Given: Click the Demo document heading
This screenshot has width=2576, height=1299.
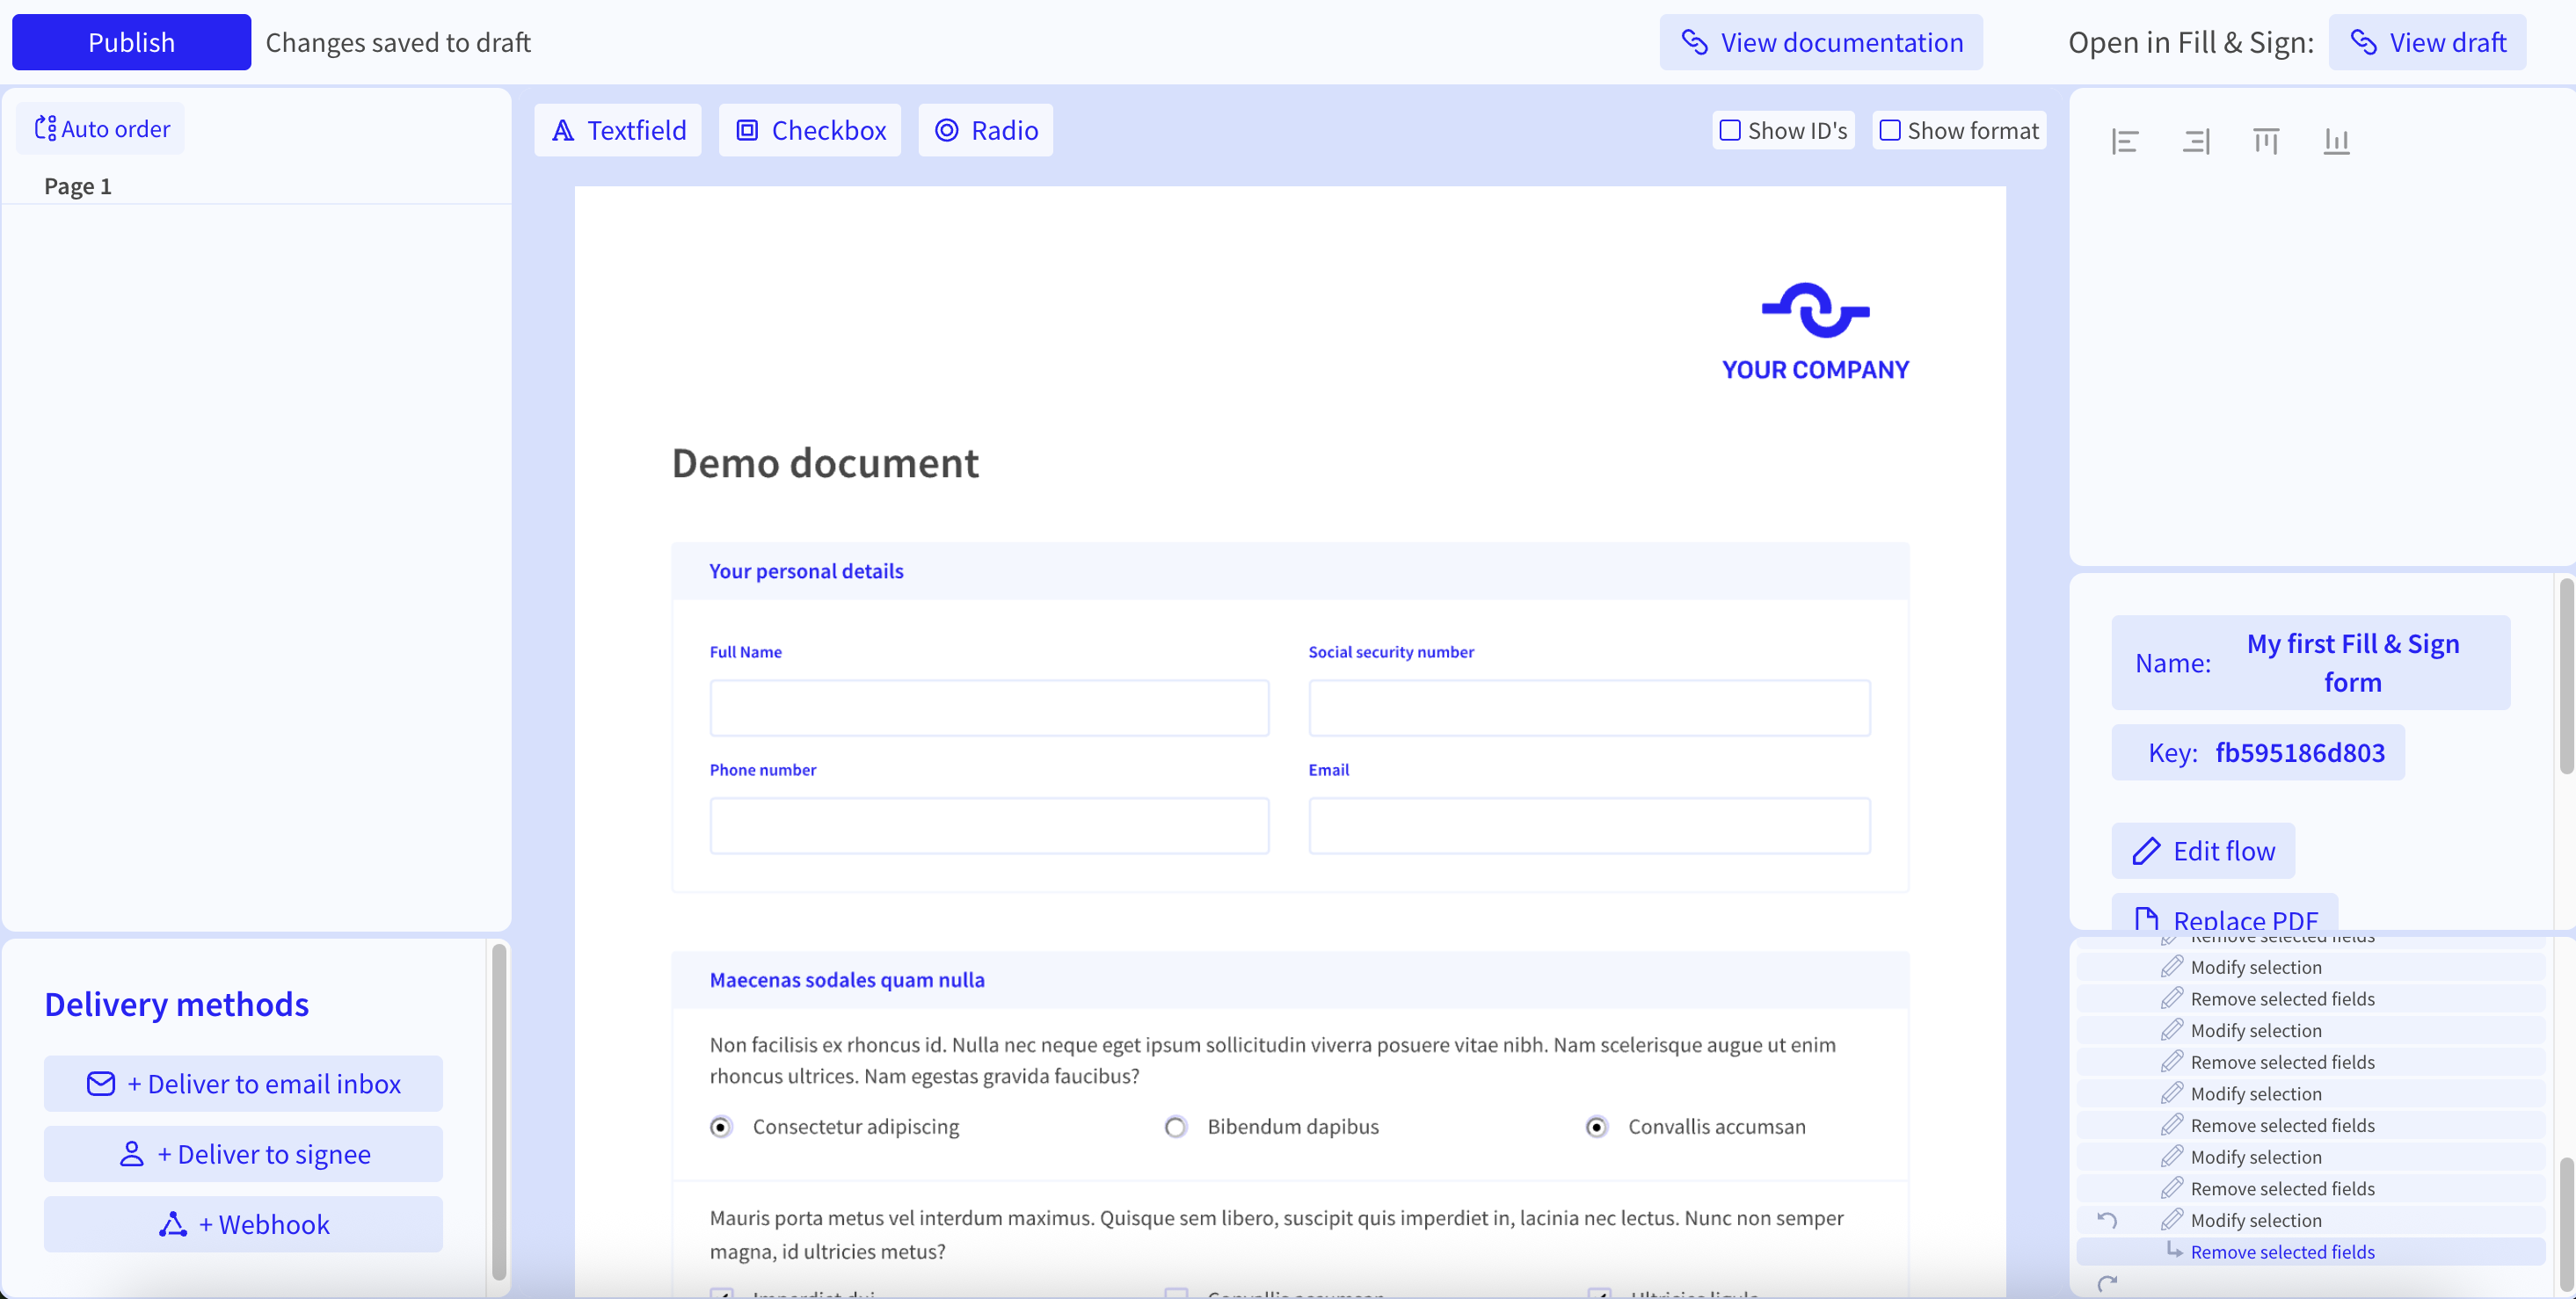Looking at the screenshot, I should tap(825, 463).
